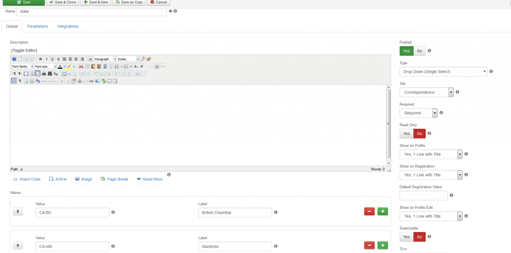Image resolution: width=511 pixels, height=253 pixels.
Task: Create a new document in the editor
Action: (x=20, y=59)
